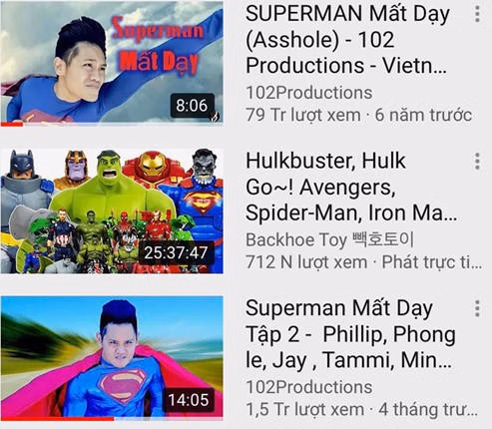The width and height of the screenshot is (492, 429).
Task: Open the Tập 2 Superman 14:05 thumbnail
Action: [x=112, y=358]
